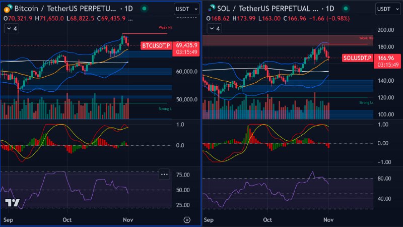Click the 75.00 RSI axis label on Bitcoin

pos(183,175)
